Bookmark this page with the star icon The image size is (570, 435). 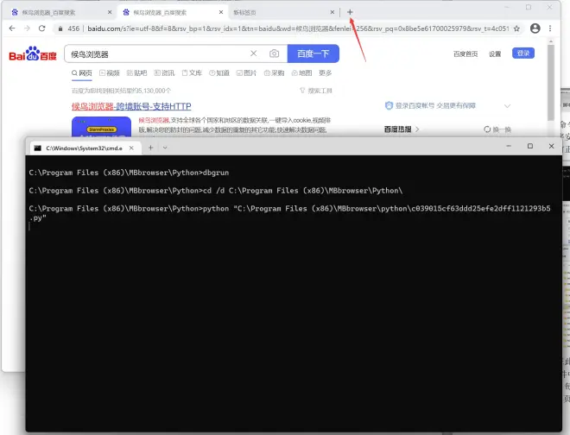(x=516, y=28)
